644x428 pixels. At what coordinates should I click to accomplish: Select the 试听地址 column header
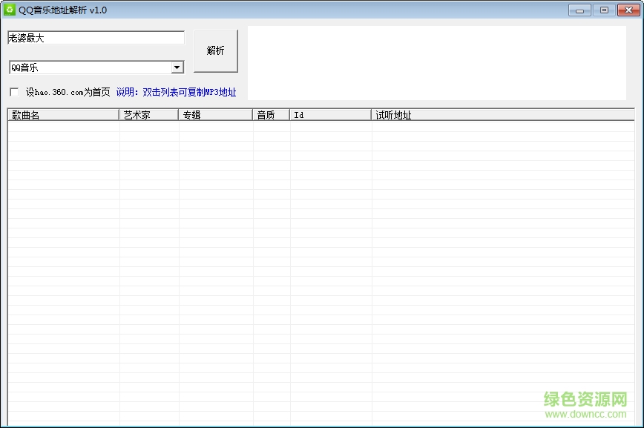click(x=502, y=115)
